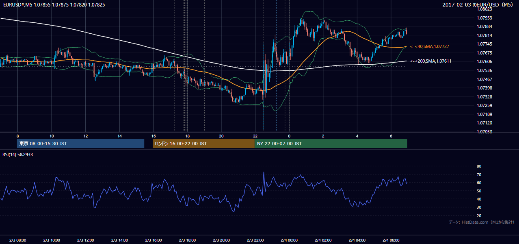Click the 2/3 08:00 bottom time label
The image size is (519, 244).
point(17,240)
